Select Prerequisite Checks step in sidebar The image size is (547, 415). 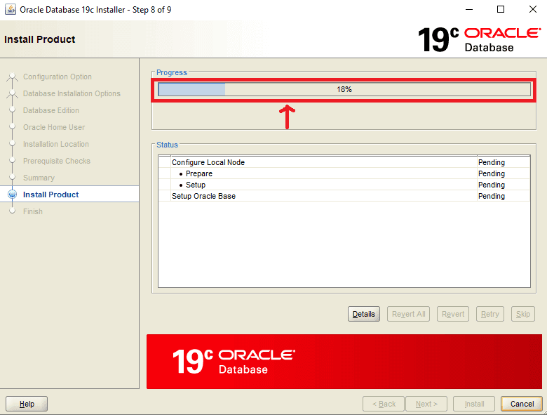[56, 161]
